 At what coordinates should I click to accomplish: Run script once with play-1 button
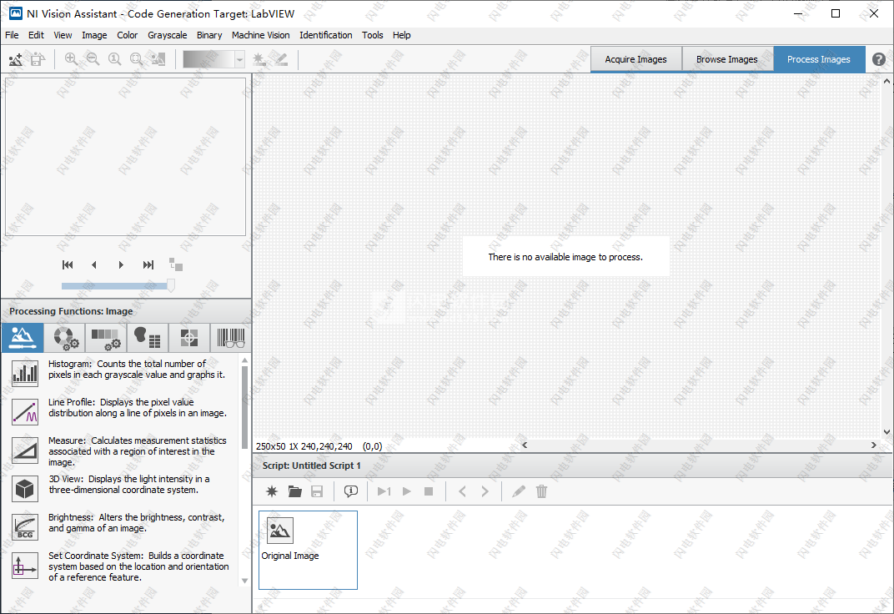(x=384, y=491)
